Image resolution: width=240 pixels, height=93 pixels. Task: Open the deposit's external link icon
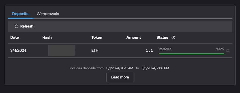228,50
